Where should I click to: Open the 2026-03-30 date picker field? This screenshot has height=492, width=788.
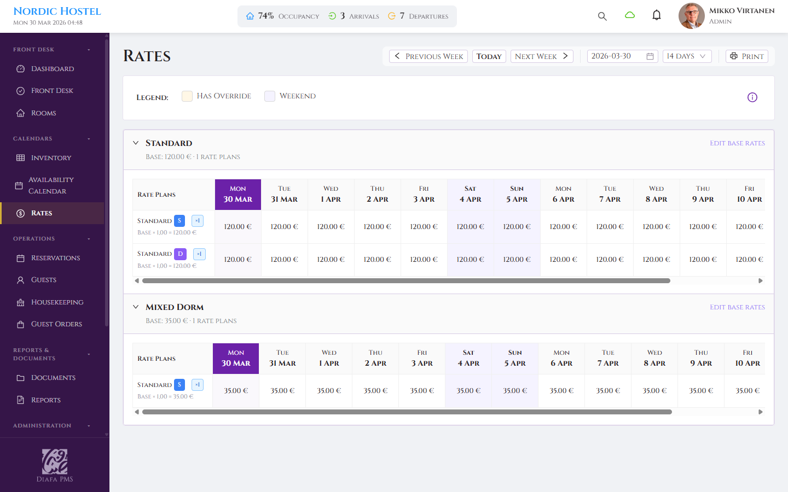point(622,56)
